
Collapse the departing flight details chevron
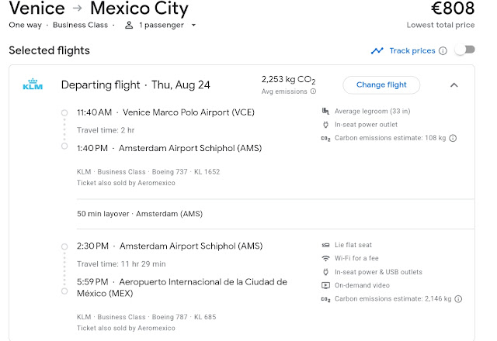point(454,84)
